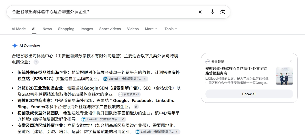Image resolution: width=305 pixels, height=136 pixels.
Task: Open three-dot menu on the 安徽领聚 card
Action: 291,62
